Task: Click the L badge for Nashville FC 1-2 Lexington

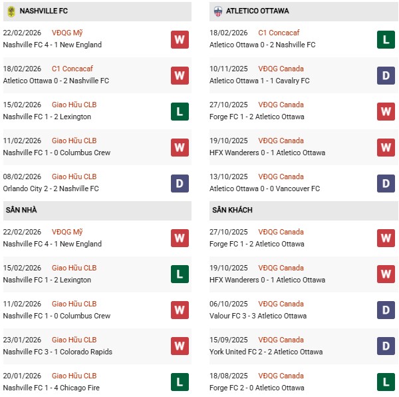Action: point(180,111)
